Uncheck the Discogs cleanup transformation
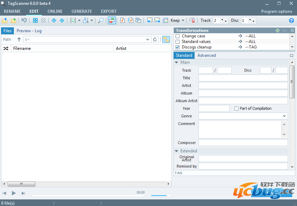297x206 pixels. pos(178,47)
